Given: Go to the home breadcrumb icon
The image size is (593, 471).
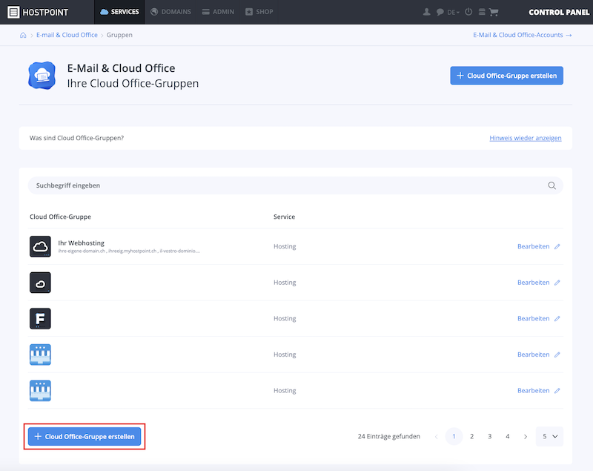Looking at the screenshot, I should [x=23, y=35].
